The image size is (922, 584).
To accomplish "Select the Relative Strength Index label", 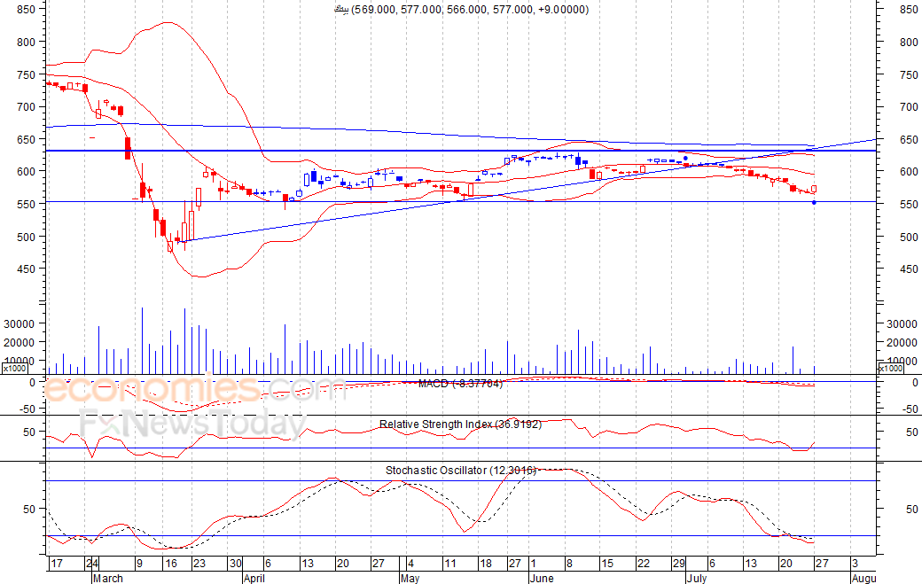I will tap(460, 424).
